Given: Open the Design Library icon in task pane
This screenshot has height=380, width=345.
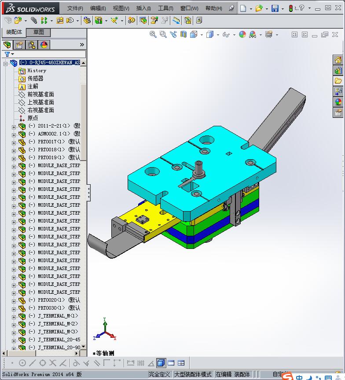Looking at the screenshot, I should 338,70.
